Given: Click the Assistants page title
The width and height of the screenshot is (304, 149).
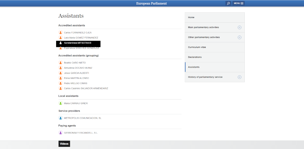Looking at the screenshot, I should (x=71, y=16).
